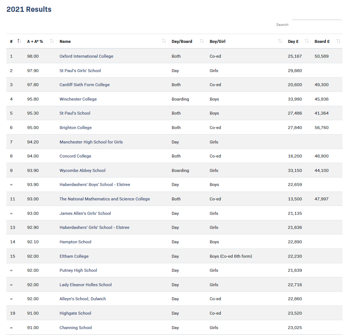Open Winchester College link
The image size is (351, 335).
pyautogui.click(x=78, y=99)
